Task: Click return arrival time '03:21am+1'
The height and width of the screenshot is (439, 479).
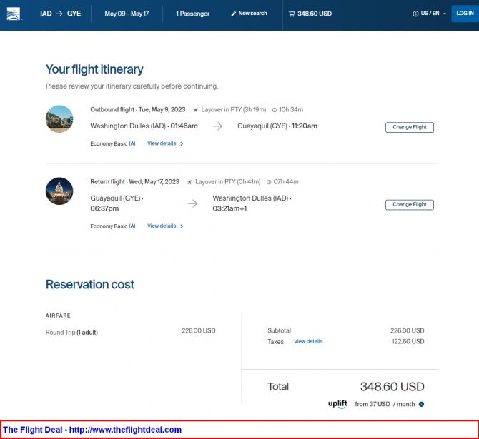Action: click(229, 208)
